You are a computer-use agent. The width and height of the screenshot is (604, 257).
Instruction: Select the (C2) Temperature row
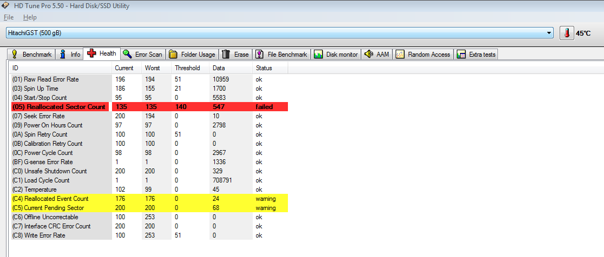[x=149, y=190]
